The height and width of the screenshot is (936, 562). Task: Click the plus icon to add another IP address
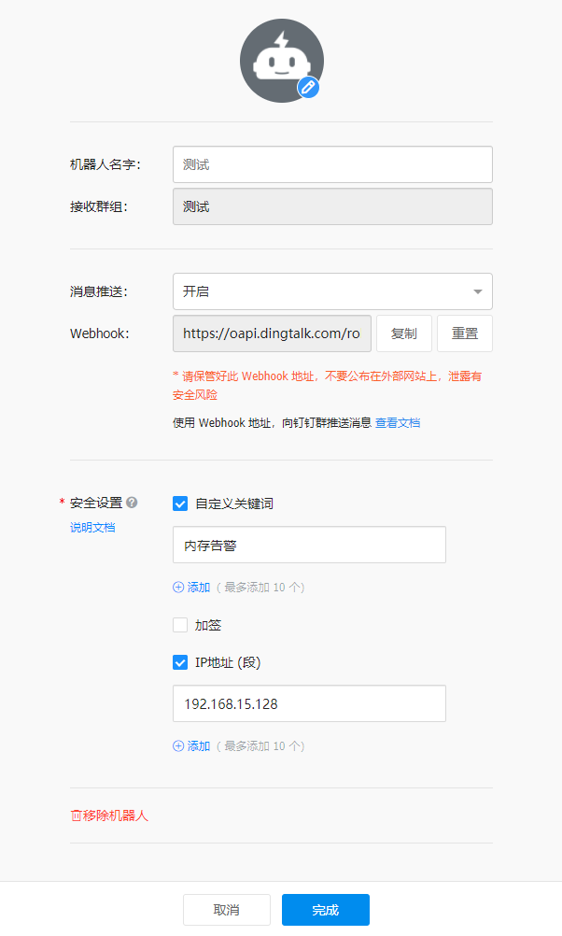point(177,745)
